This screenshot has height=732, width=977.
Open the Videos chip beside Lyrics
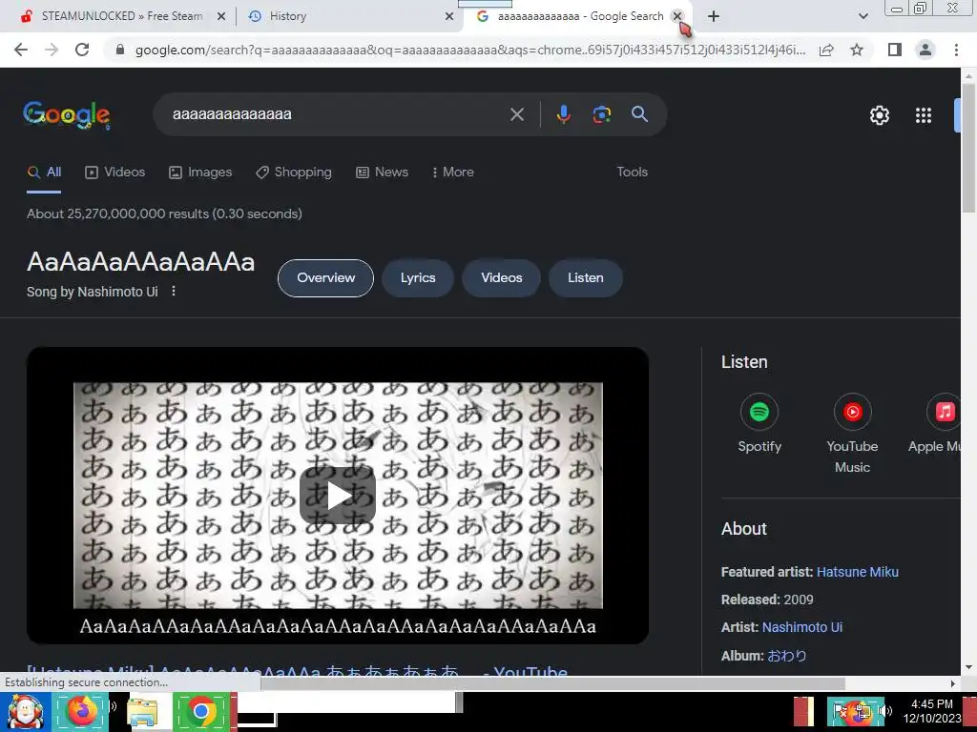click(501, 278)
